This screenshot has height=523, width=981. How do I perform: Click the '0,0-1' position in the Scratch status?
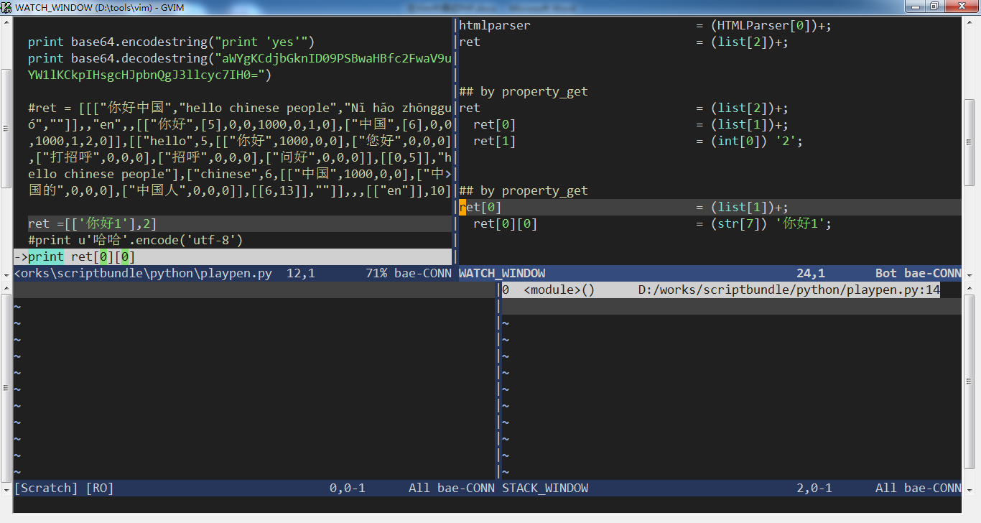348,489
